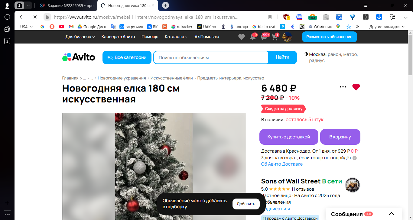
Task: Click the Avito logo
Action: point(79,57)
